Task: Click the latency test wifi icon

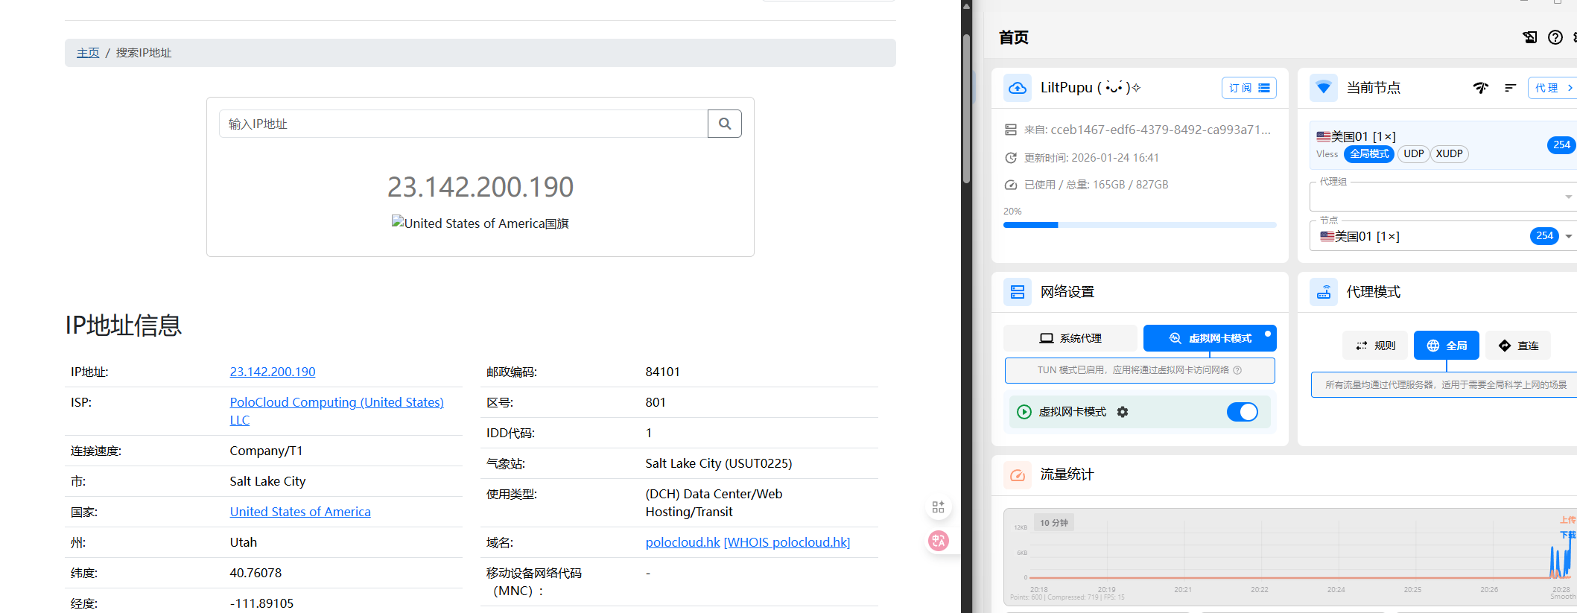Action: (x=1480, y=88)
